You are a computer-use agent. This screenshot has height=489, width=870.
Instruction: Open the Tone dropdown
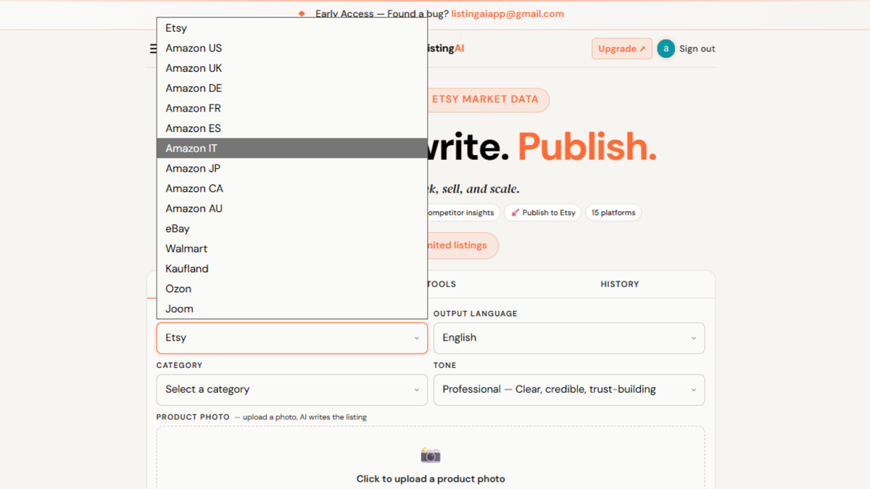[x=569, y=390]
